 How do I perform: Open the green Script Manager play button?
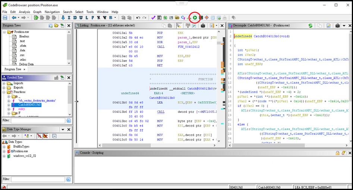point(195,18)
